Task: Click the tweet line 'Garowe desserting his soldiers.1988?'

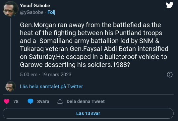Action: 75,65
